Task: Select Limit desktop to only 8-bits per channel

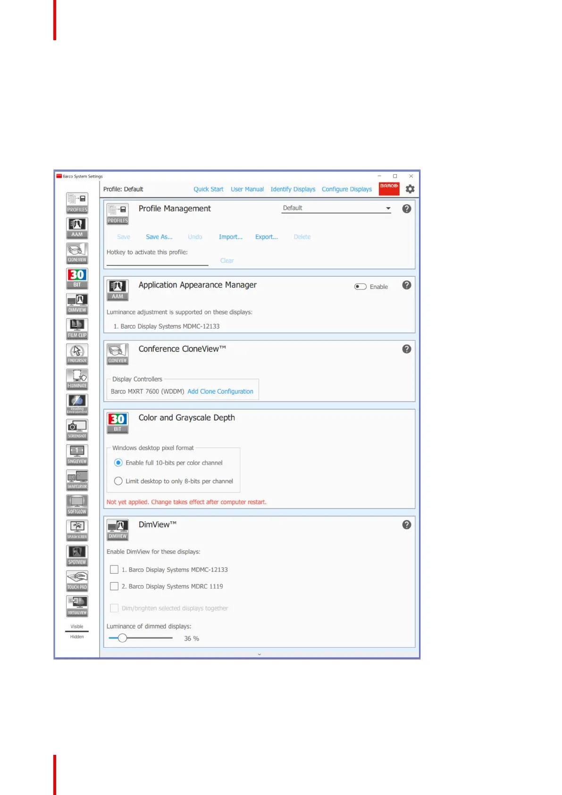Action: tap(118, 481)
